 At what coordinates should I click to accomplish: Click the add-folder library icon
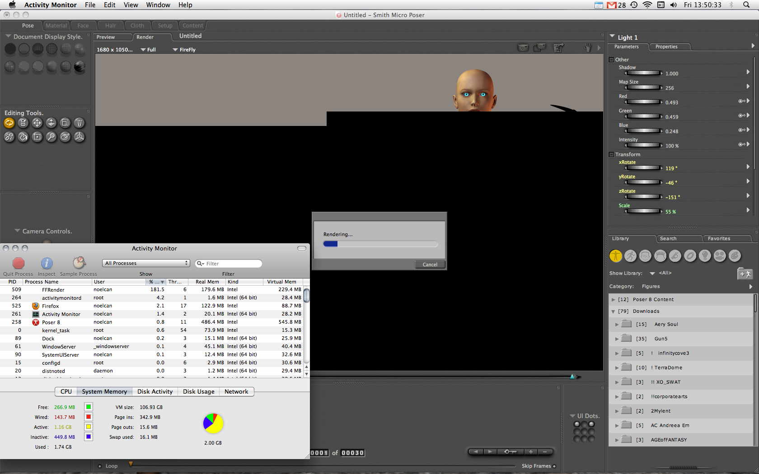[x=744, y=274]
